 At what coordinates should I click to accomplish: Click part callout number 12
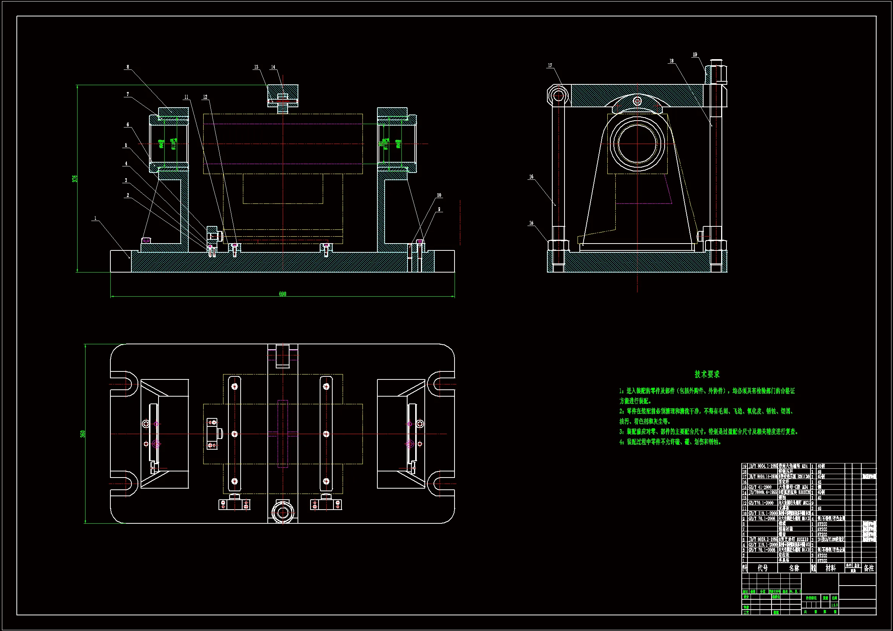205,97
